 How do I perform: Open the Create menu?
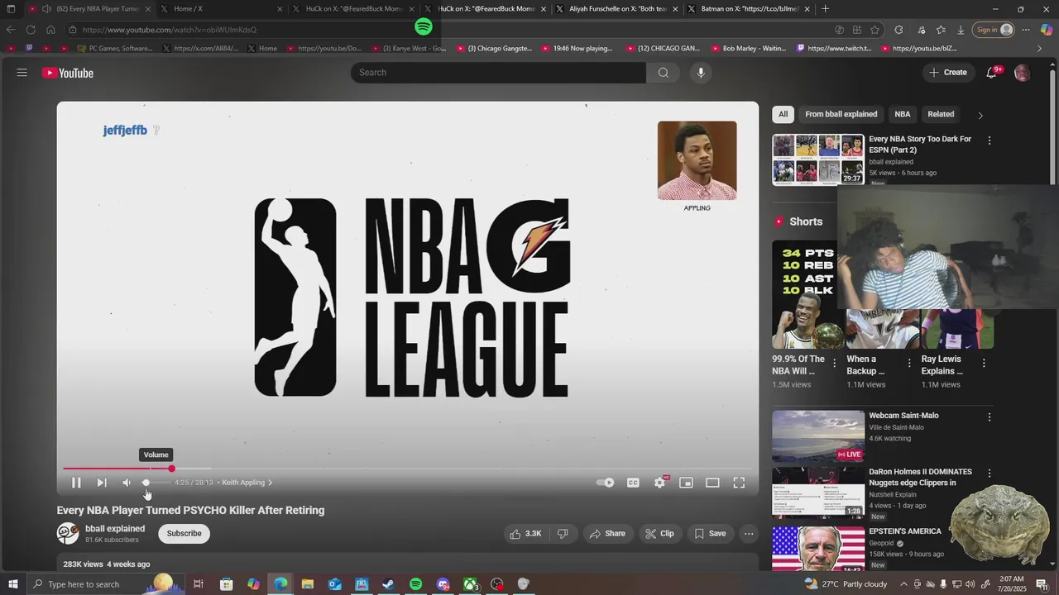click(947, 73)
